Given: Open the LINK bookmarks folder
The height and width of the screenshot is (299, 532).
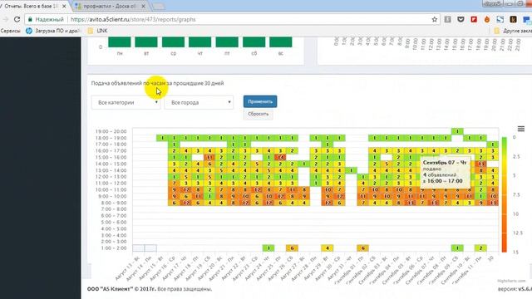Looking at the screenshot, I should pyautogui.click(x=98, y=31).
